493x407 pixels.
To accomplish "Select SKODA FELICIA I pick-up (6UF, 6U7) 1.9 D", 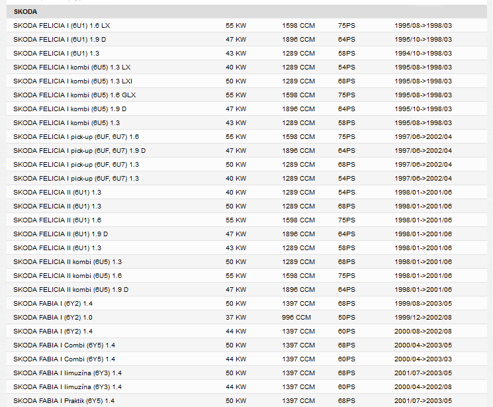I will pyautogui.click(x=79, y=151).
